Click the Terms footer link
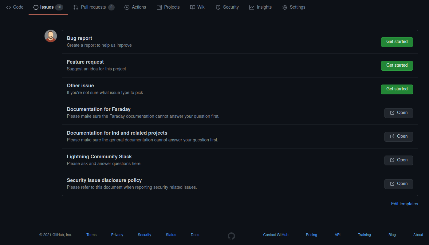This screenshot has width=429, height=245. (x=91, y=235)
